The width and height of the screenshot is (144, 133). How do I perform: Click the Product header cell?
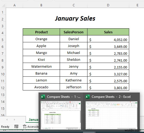pyautogui.click(x=41, y=32)
